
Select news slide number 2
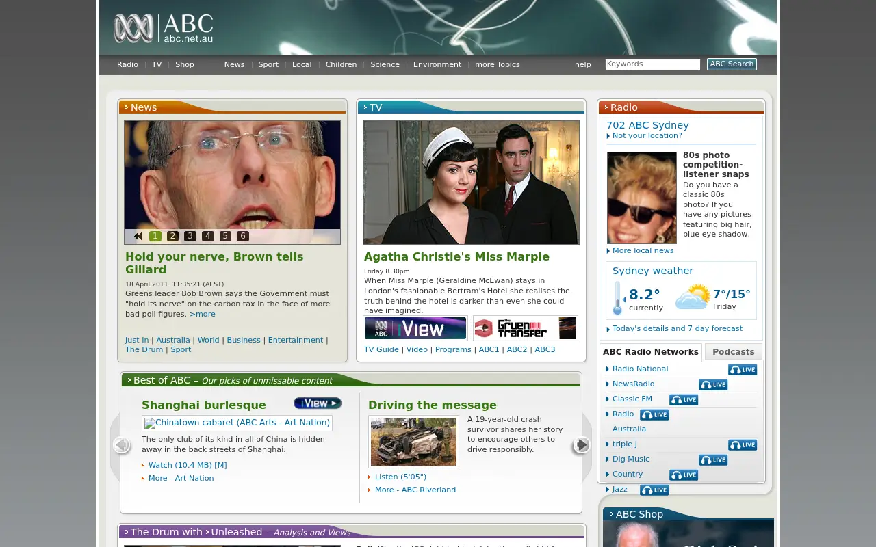pos(172,236)
